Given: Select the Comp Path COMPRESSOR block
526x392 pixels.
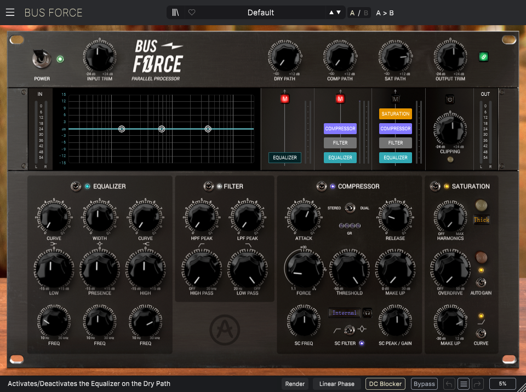Looking at the screenshot, I should pos(340,129).
